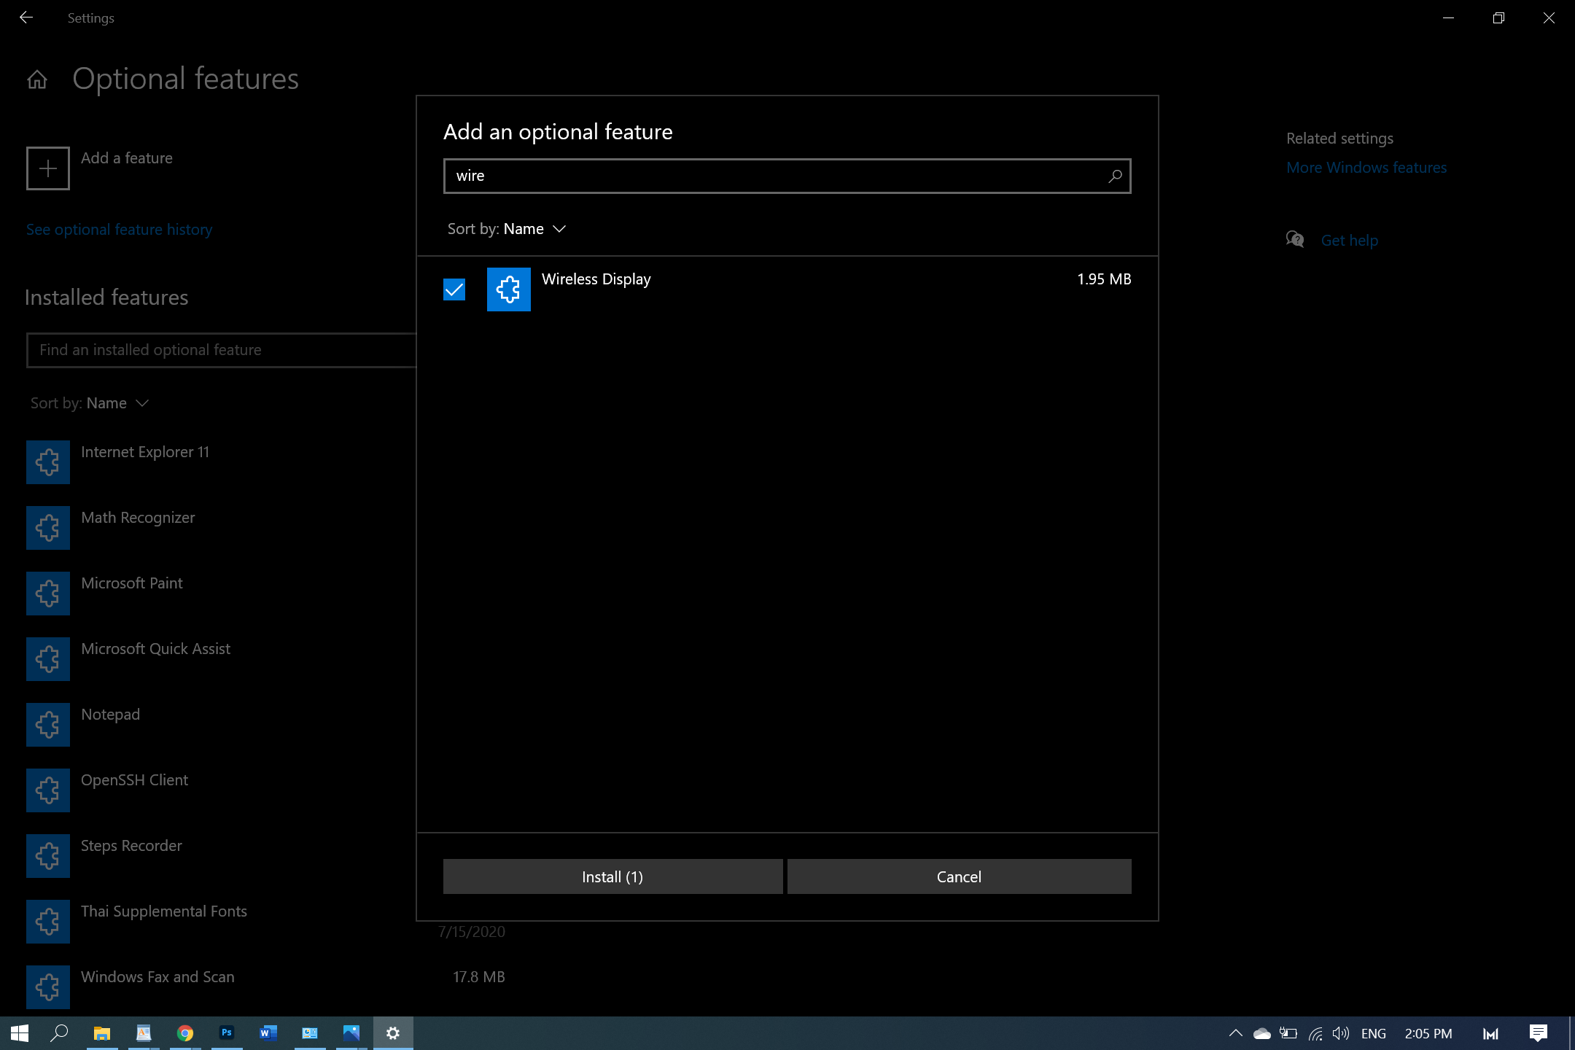Go to Settings home via house icon

pos(37,79)
